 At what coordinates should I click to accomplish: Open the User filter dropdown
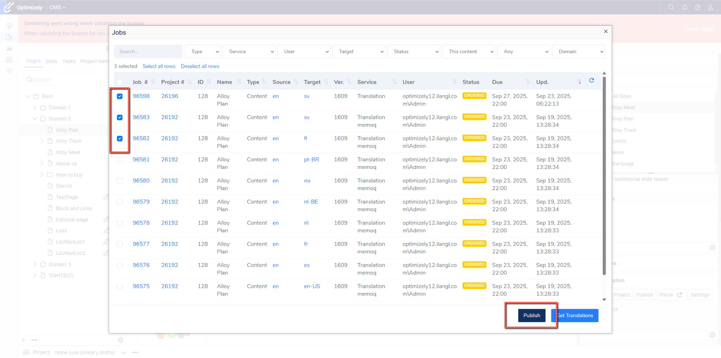(x=304, y=51)
